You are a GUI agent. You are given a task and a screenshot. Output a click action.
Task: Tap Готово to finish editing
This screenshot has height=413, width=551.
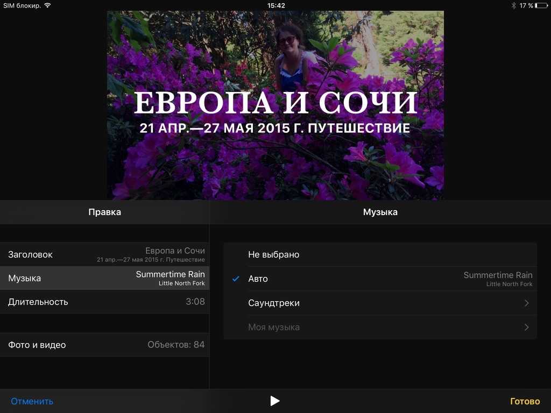coord(525,401)
